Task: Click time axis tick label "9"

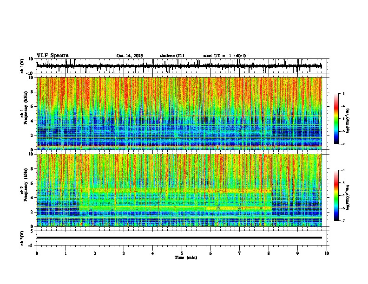Action: pos(297,253)
